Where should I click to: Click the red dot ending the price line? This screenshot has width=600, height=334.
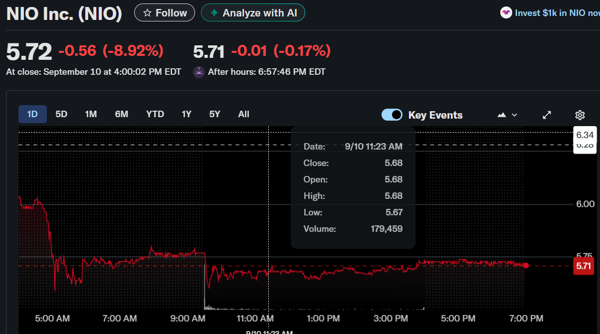pos(526,266)
